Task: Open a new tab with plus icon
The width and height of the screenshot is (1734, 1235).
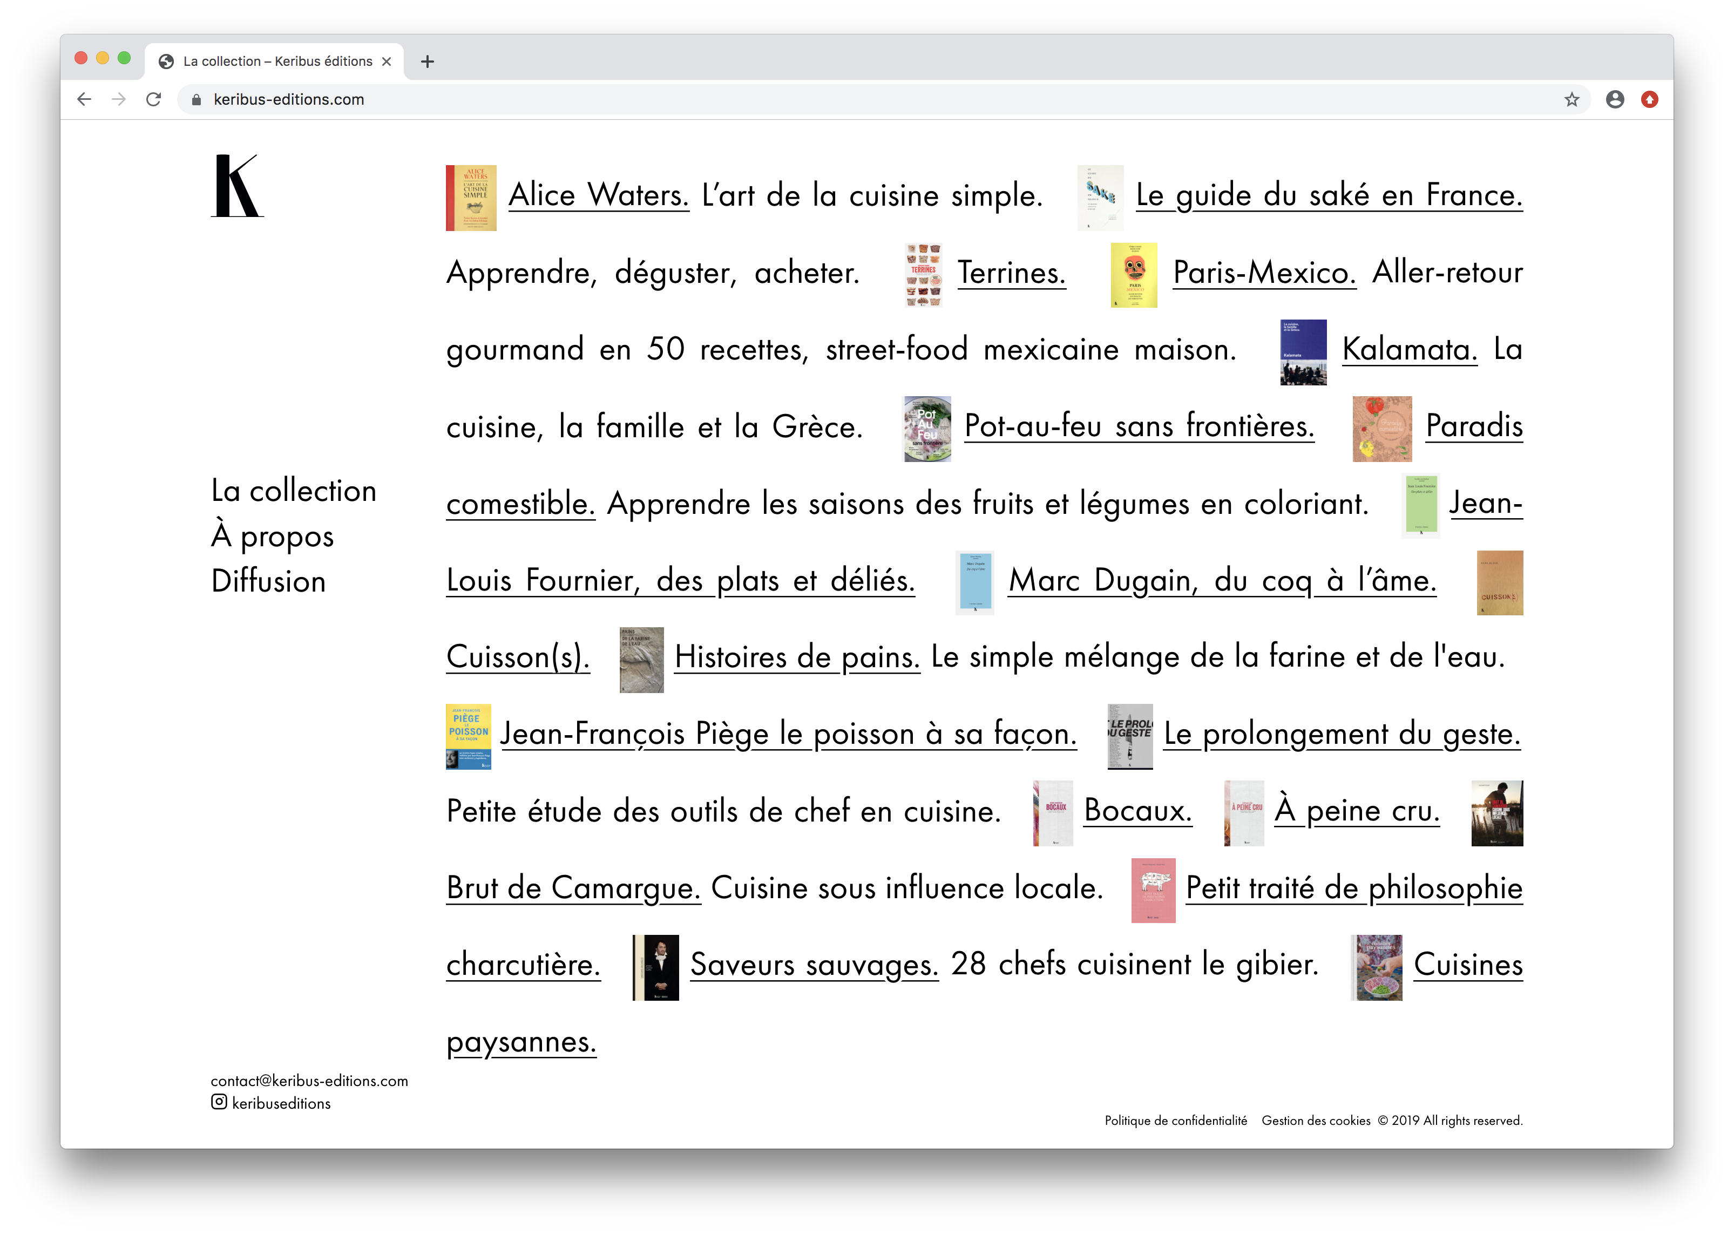Action: tap(428, 62)
